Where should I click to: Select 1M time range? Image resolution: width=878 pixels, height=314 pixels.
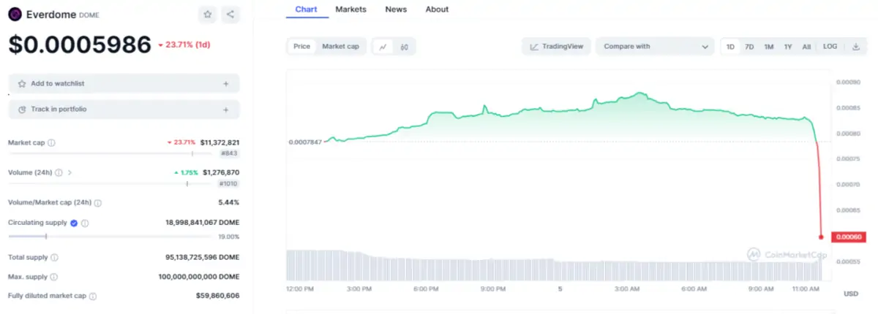tap(769, 46)
